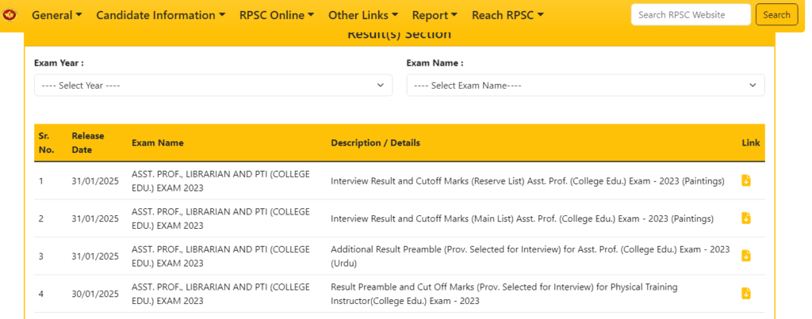
Task: Click the RPSC logo icon
Action: 10,16
